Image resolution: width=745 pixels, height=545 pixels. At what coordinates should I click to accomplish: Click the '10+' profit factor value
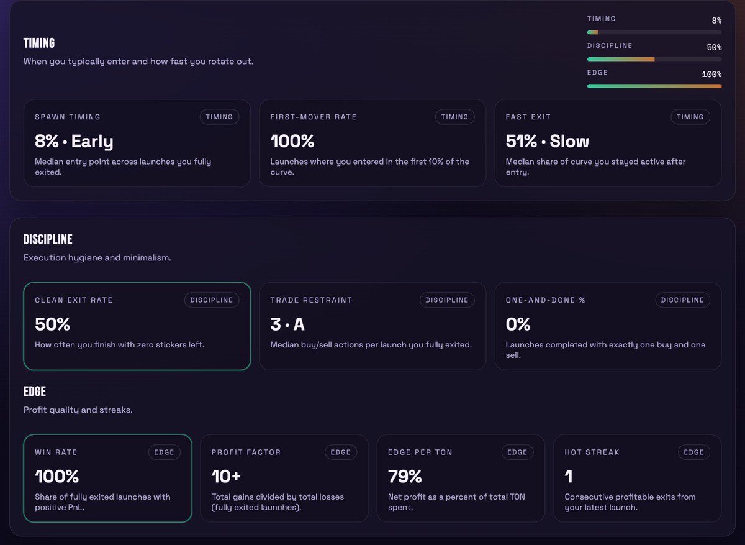(225, 477)
